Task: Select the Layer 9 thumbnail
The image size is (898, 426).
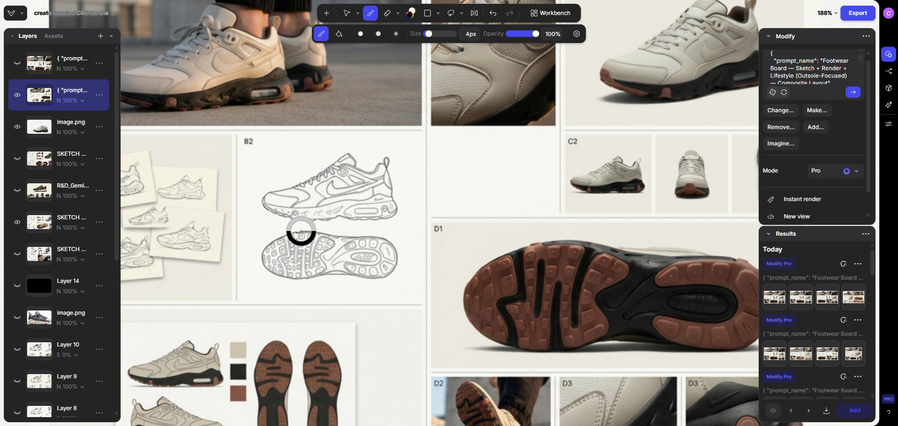Action: tap(39, 381)
